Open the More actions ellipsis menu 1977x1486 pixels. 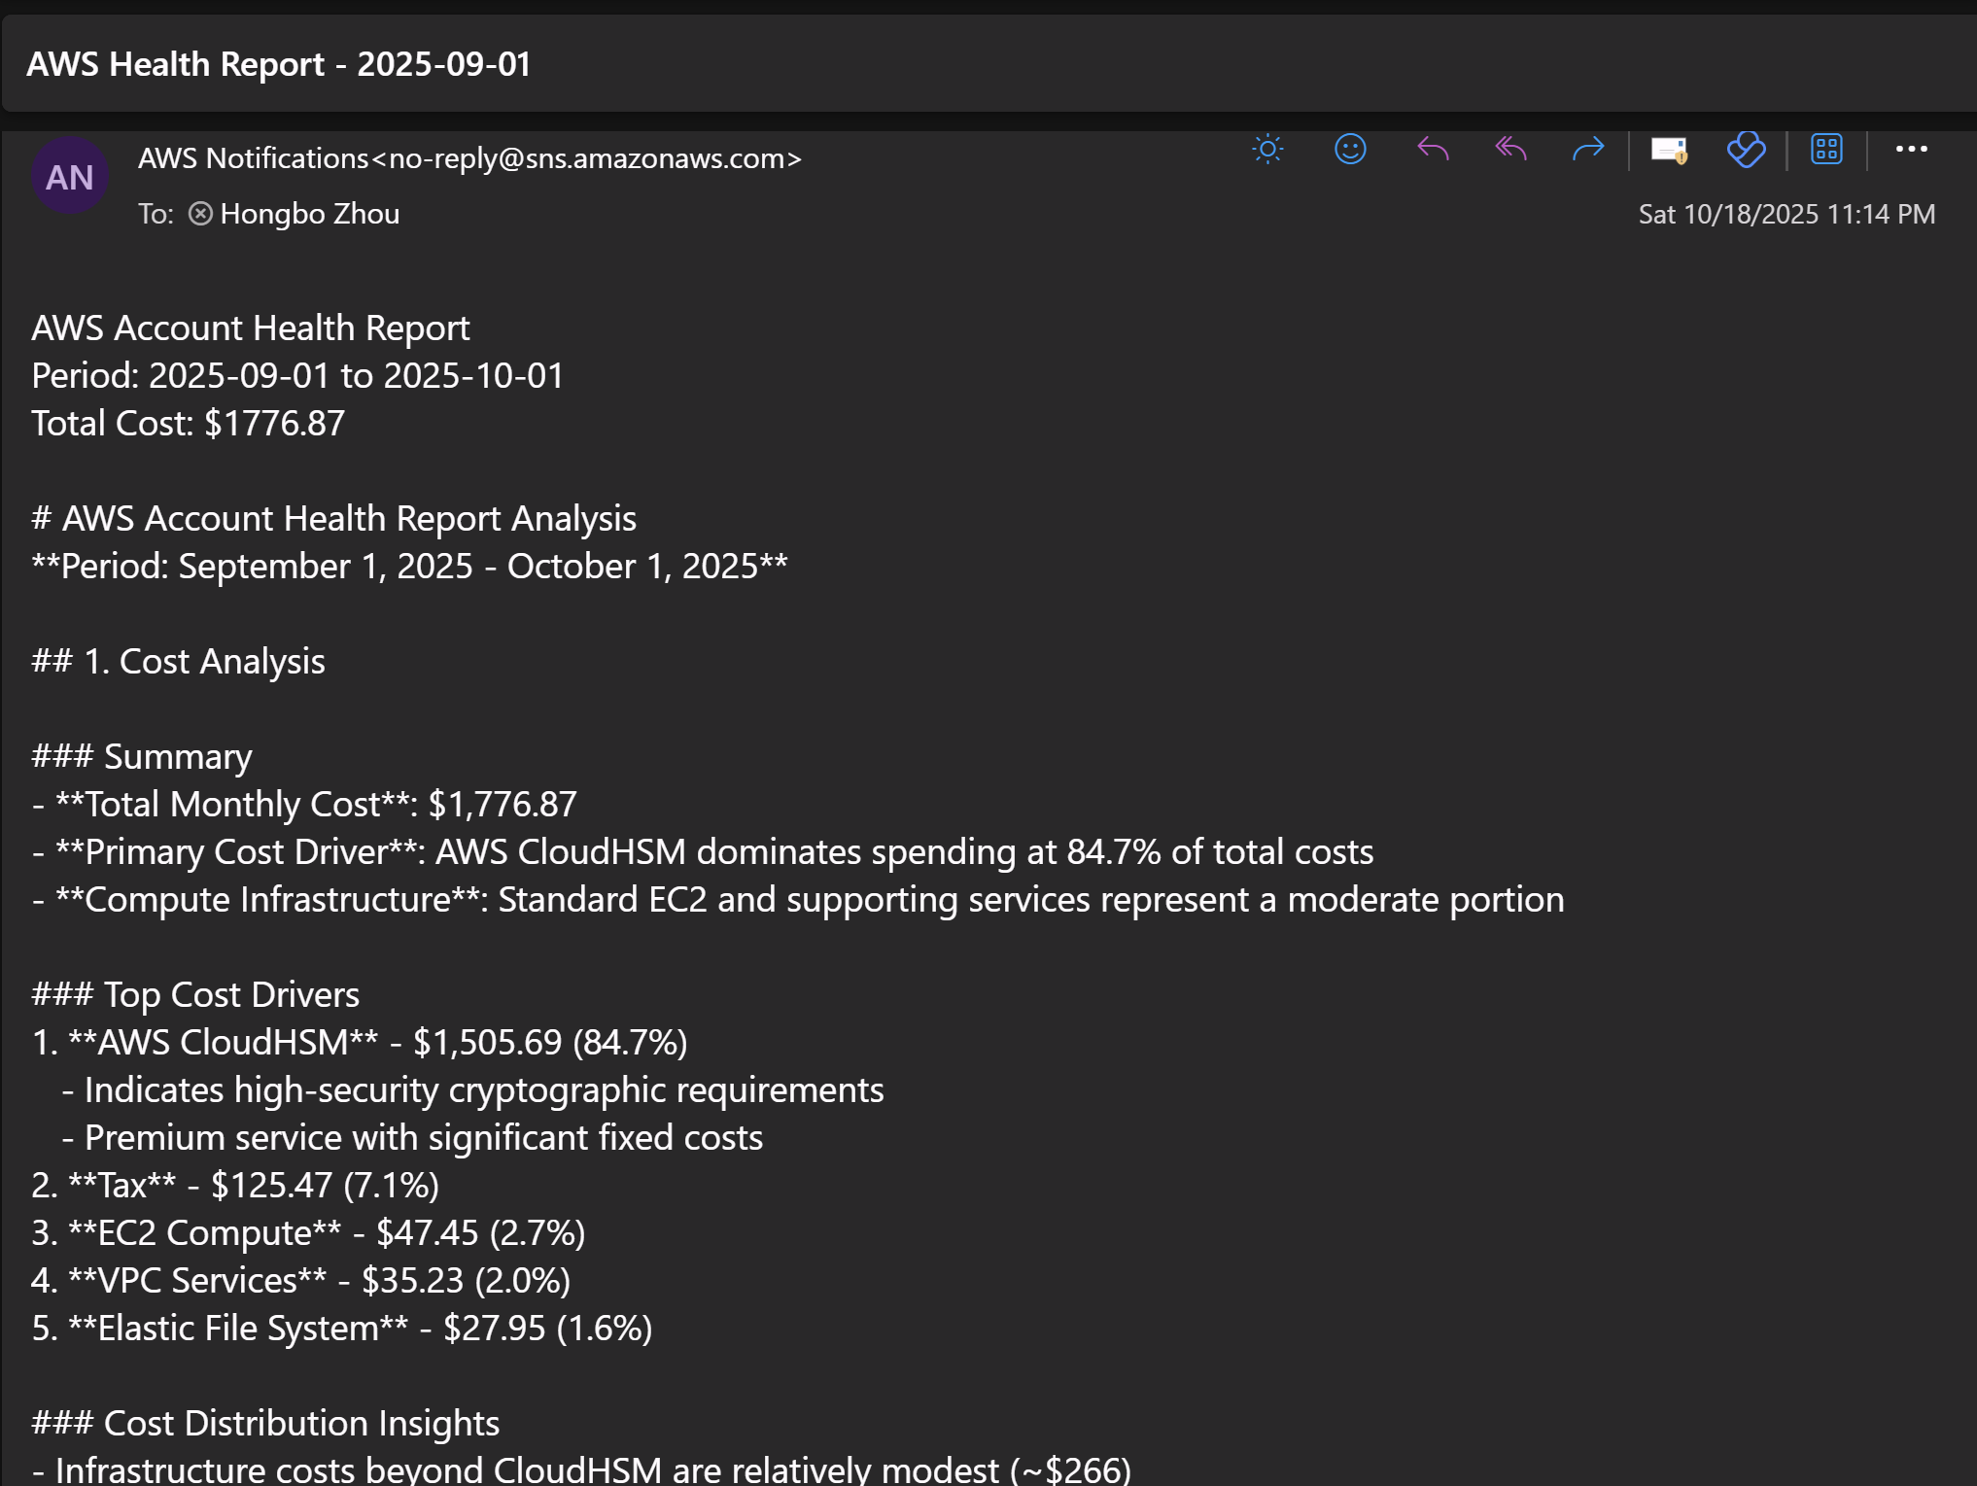click(1911, 150)
